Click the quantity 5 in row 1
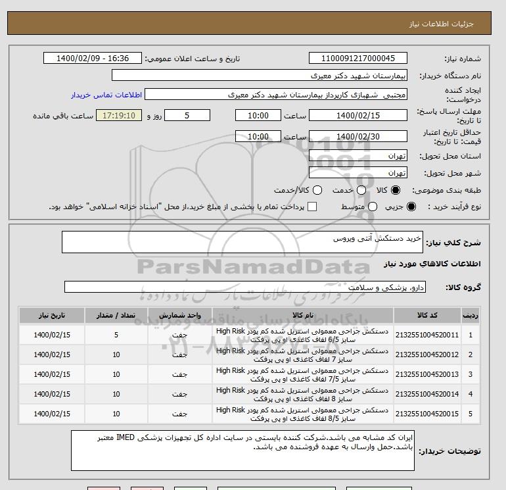This screenshot has width=506, height=490. 116,335
